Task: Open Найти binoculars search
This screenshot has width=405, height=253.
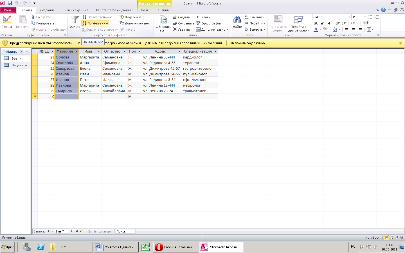Action: (237, 22)
